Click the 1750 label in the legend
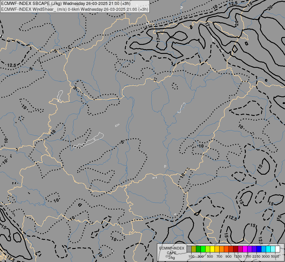The height and width of the screenshot is (262, 285). tap(247, 256)
